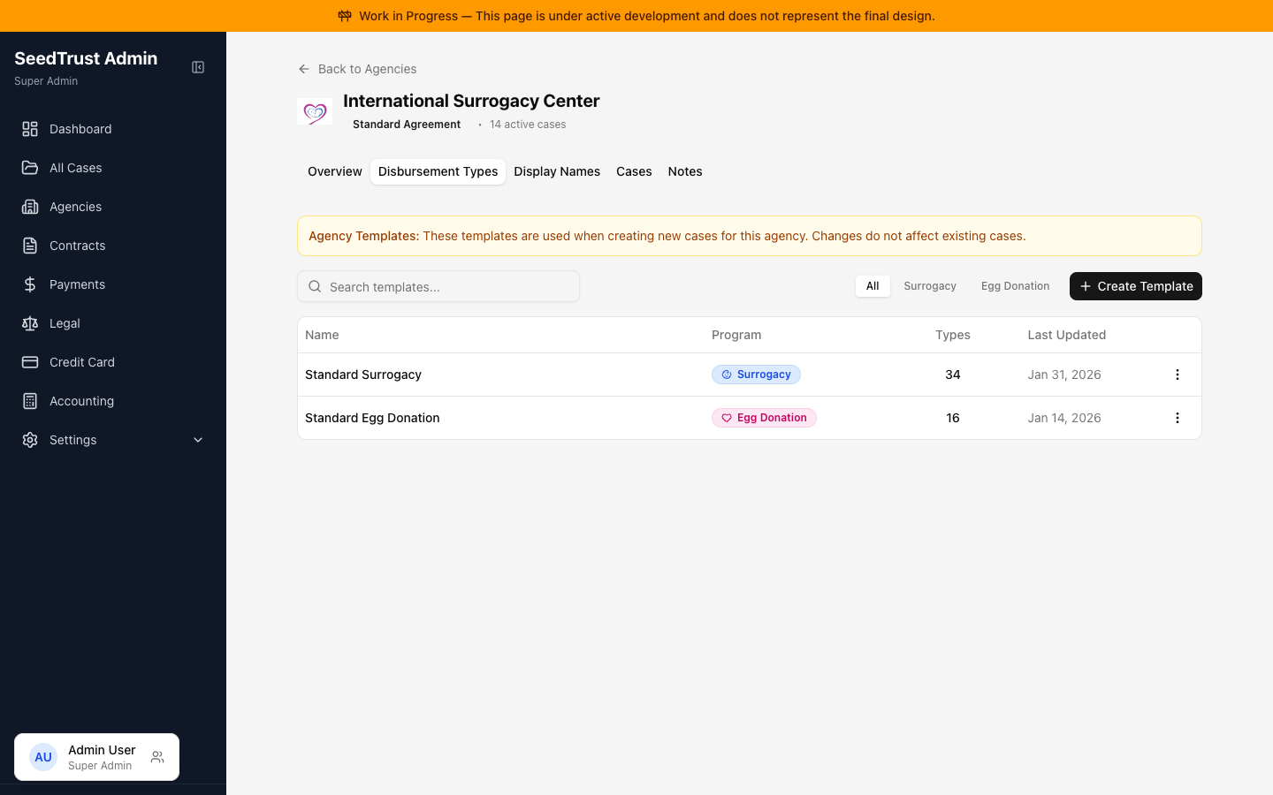Click the back arrow icon
The image size is (1273, 795).
(304, 69)
